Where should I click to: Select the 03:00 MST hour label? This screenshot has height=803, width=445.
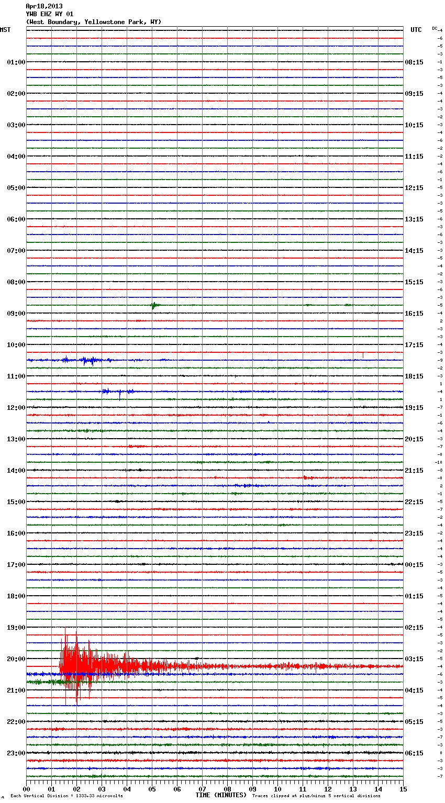16,125
